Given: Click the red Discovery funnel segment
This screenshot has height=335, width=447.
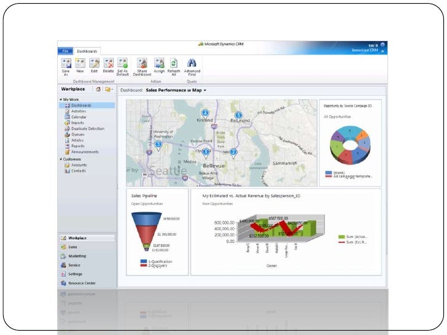Looking at the screenshot, I should point(146,234).
